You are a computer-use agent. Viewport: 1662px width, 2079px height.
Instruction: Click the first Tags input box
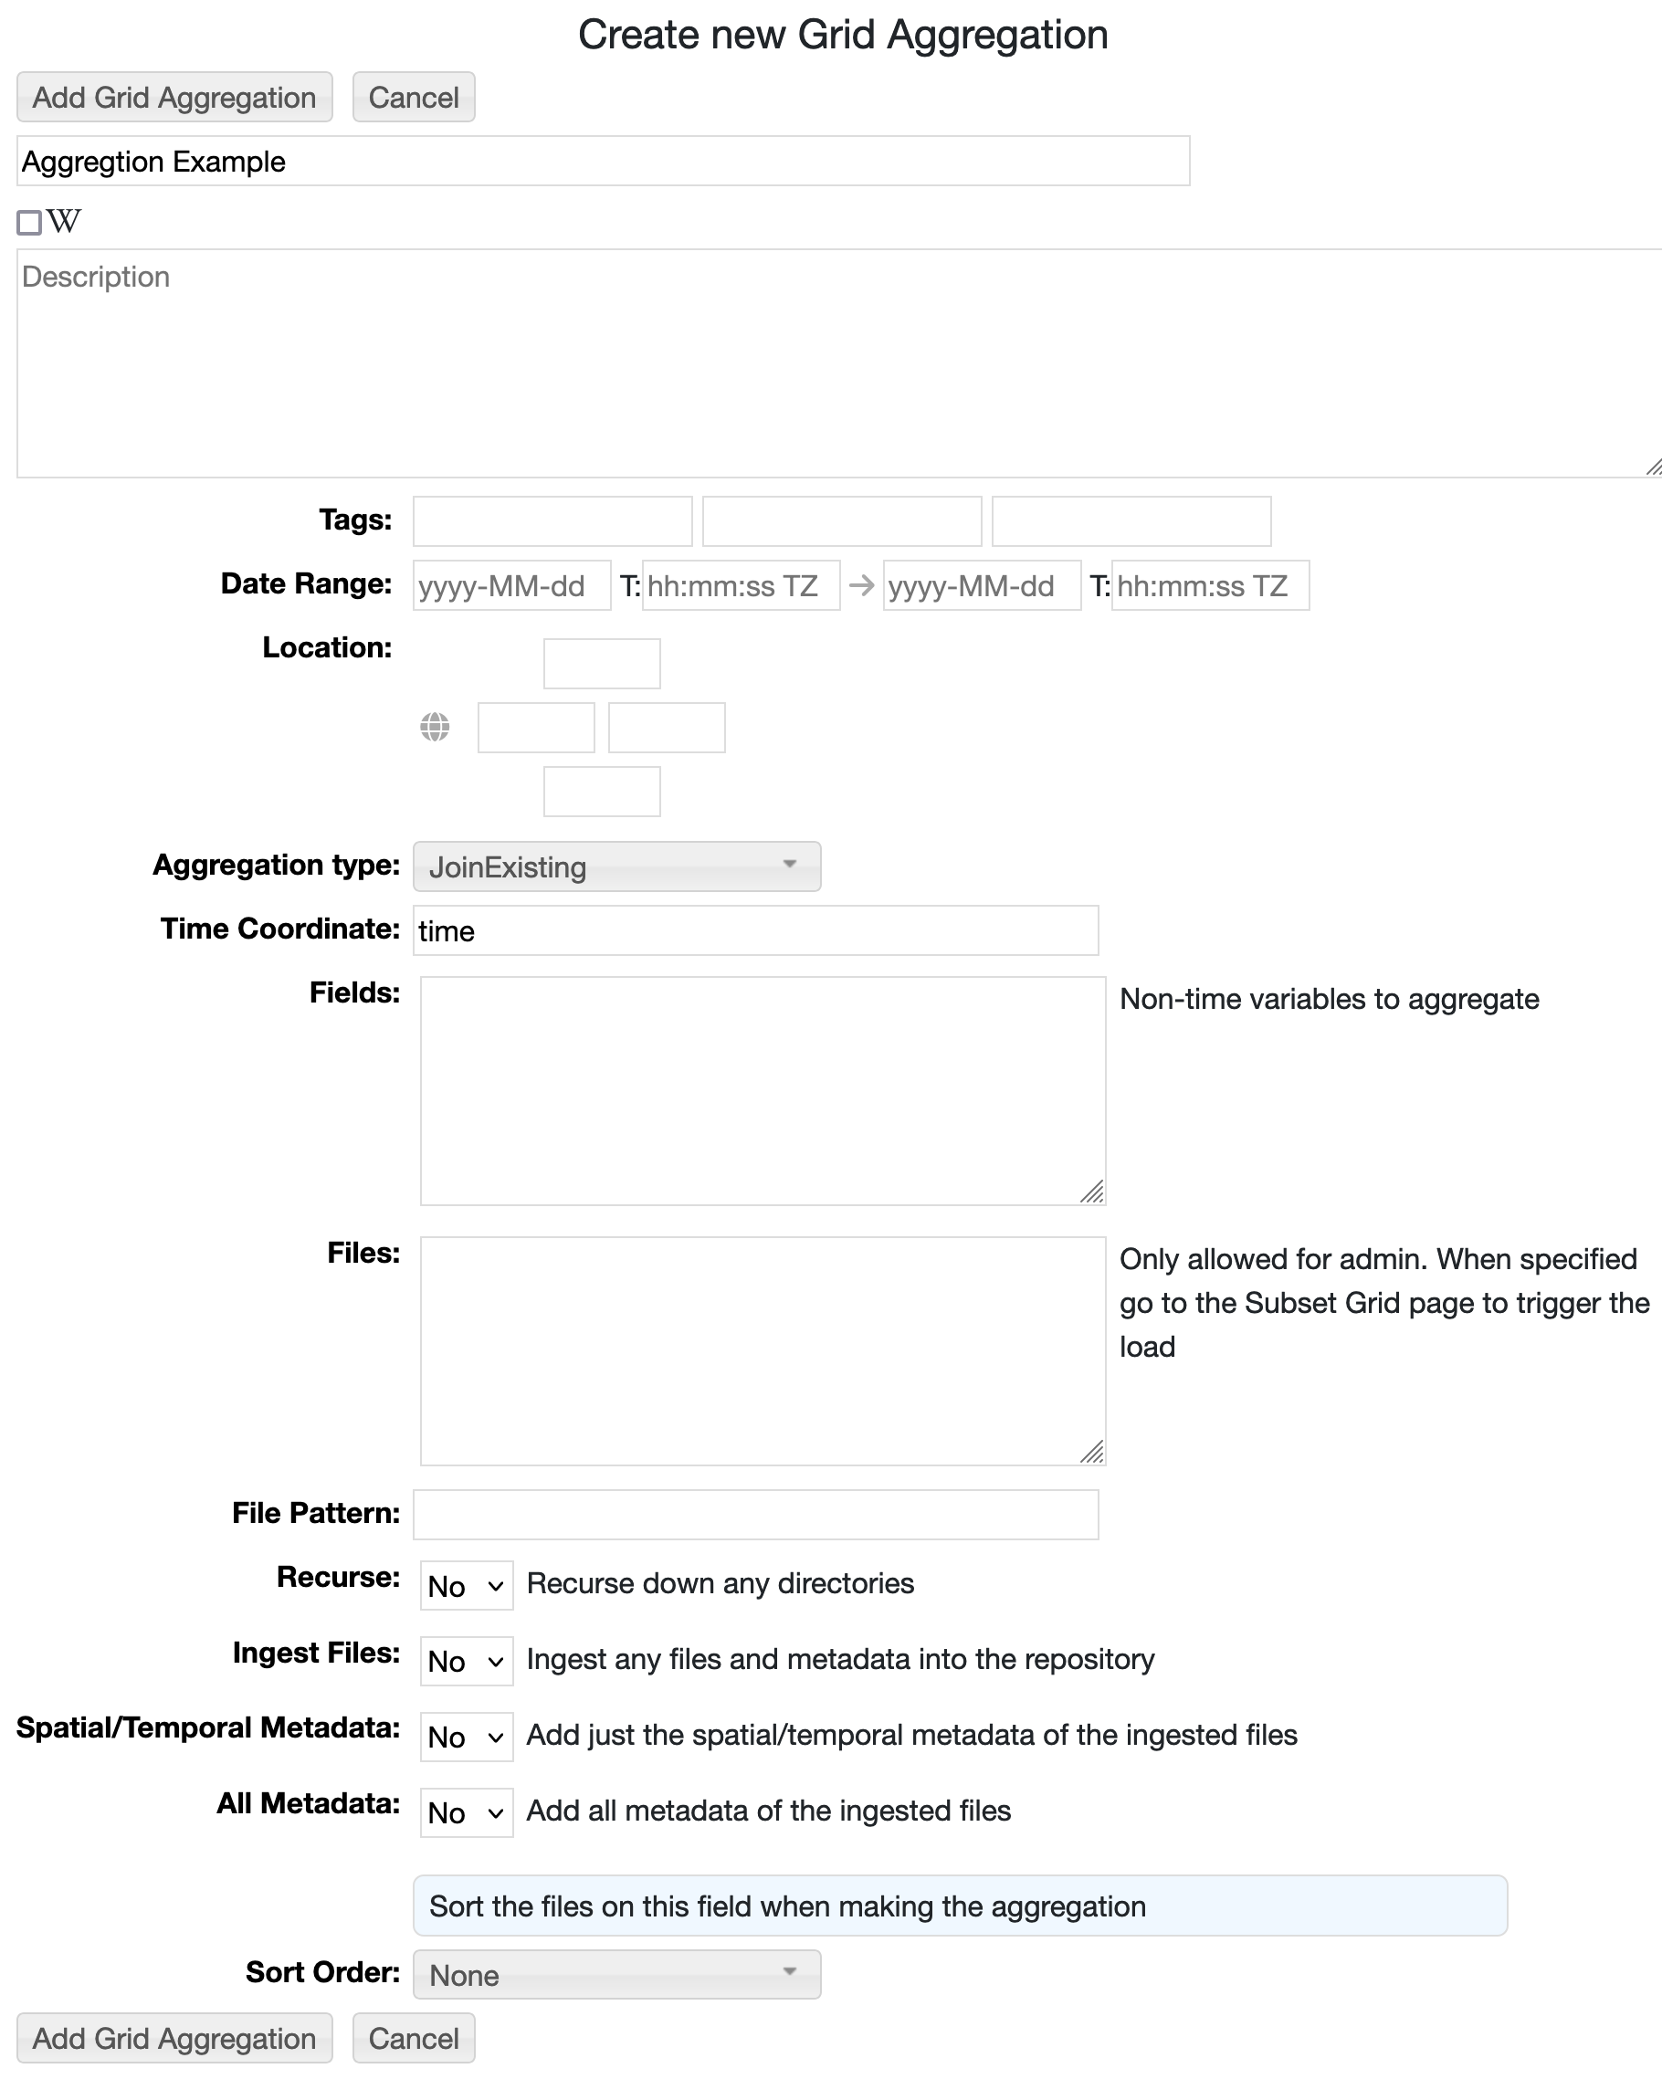pos(552,521)
